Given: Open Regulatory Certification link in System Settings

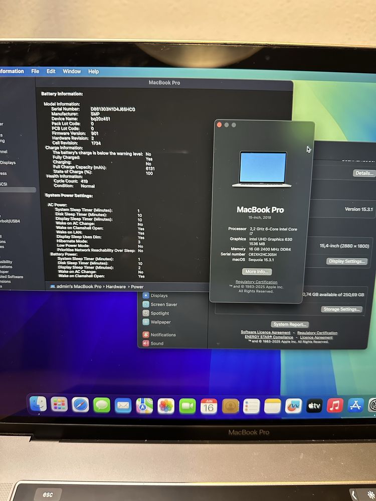Looking at the screenshot, I should tap(317, 333).
